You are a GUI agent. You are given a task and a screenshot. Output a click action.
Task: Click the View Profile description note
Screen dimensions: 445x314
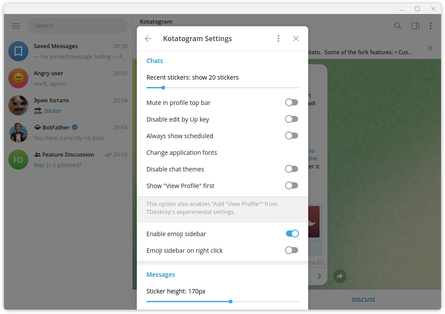point(212,208)
